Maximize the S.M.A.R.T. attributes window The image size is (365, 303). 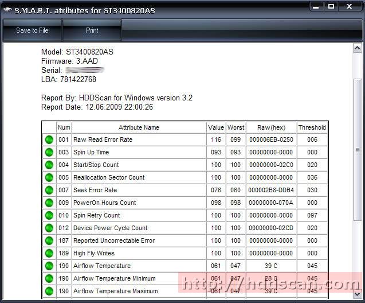[x=331, y=7]
